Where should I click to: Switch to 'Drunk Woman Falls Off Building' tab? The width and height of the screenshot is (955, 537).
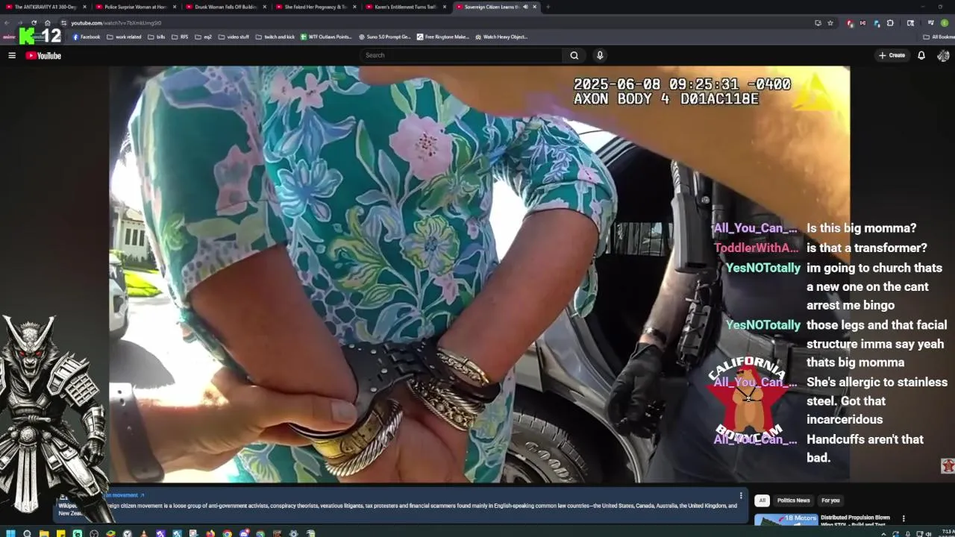pyautogui.click(x=225, y=7)
